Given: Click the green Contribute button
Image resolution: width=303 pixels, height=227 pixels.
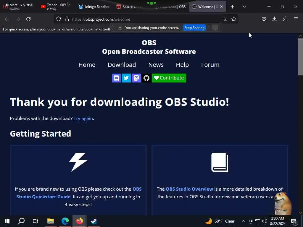Looking at the screenshot, I should [x=169, y=78].
